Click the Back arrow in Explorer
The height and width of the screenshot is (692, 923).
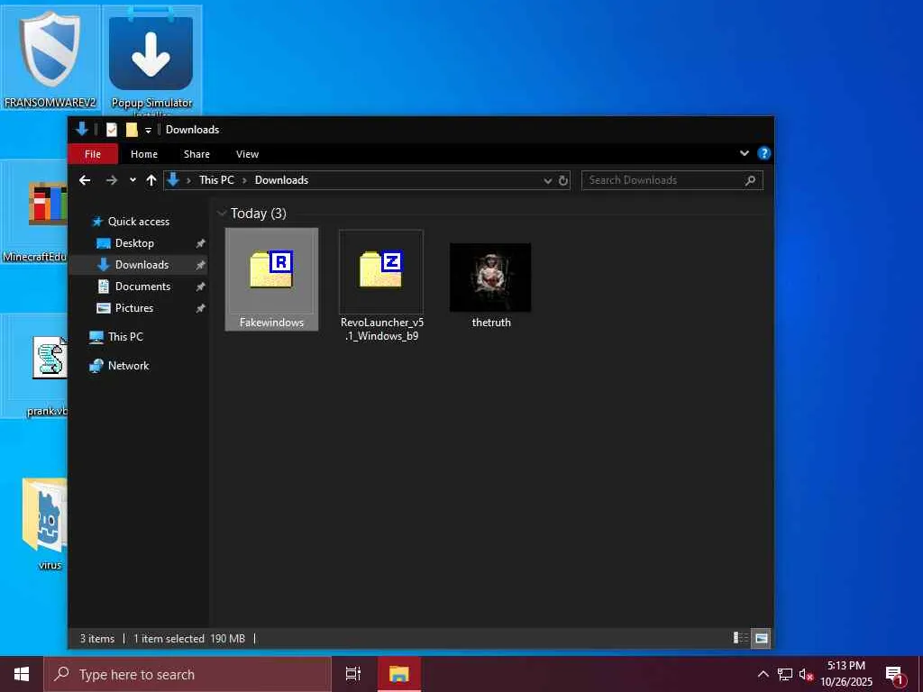tap(85, 180)
